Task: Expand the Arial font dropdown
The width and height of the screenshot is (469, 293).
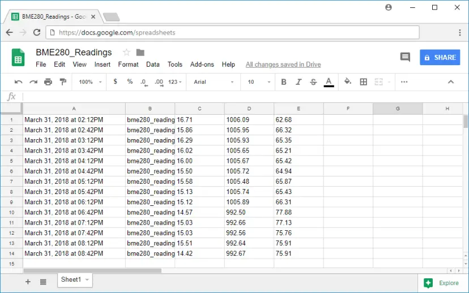Action: click(x=214, y=82)
